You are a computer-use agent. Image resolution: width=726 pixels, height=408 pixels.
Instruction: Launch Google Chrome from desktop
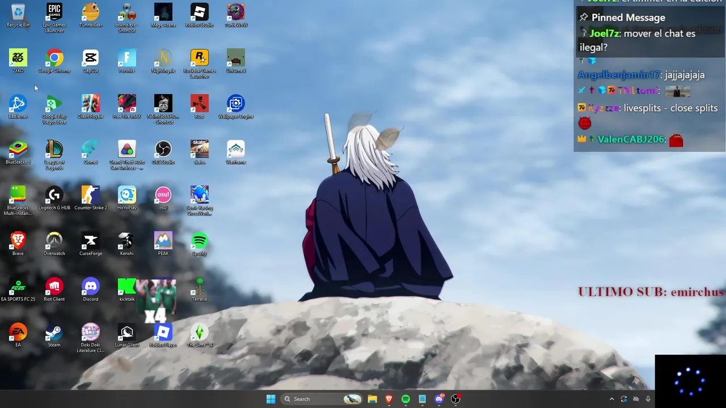pos(54,61)
